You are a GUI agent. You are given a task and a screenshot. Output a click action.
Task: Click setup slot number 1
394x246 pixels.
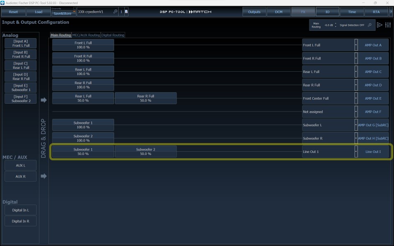(121, 12)
